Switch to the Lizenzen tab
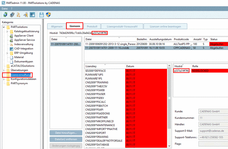228x149 pixels. [75, 26]
